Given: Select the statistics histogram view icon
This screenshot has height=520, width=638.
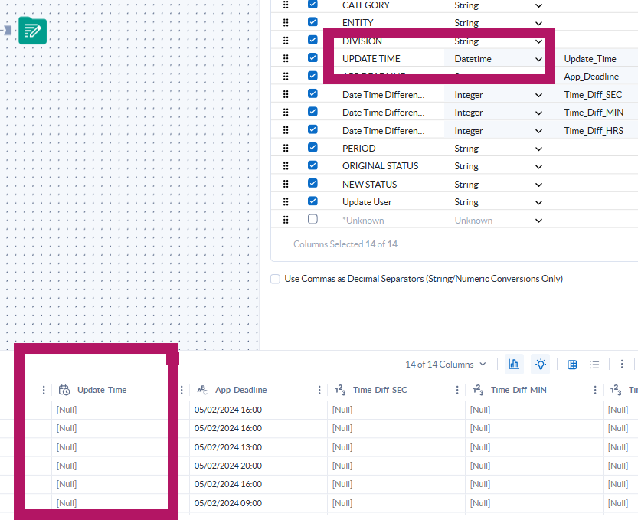Looking at the screenshot, I should (x=514, y=364).
